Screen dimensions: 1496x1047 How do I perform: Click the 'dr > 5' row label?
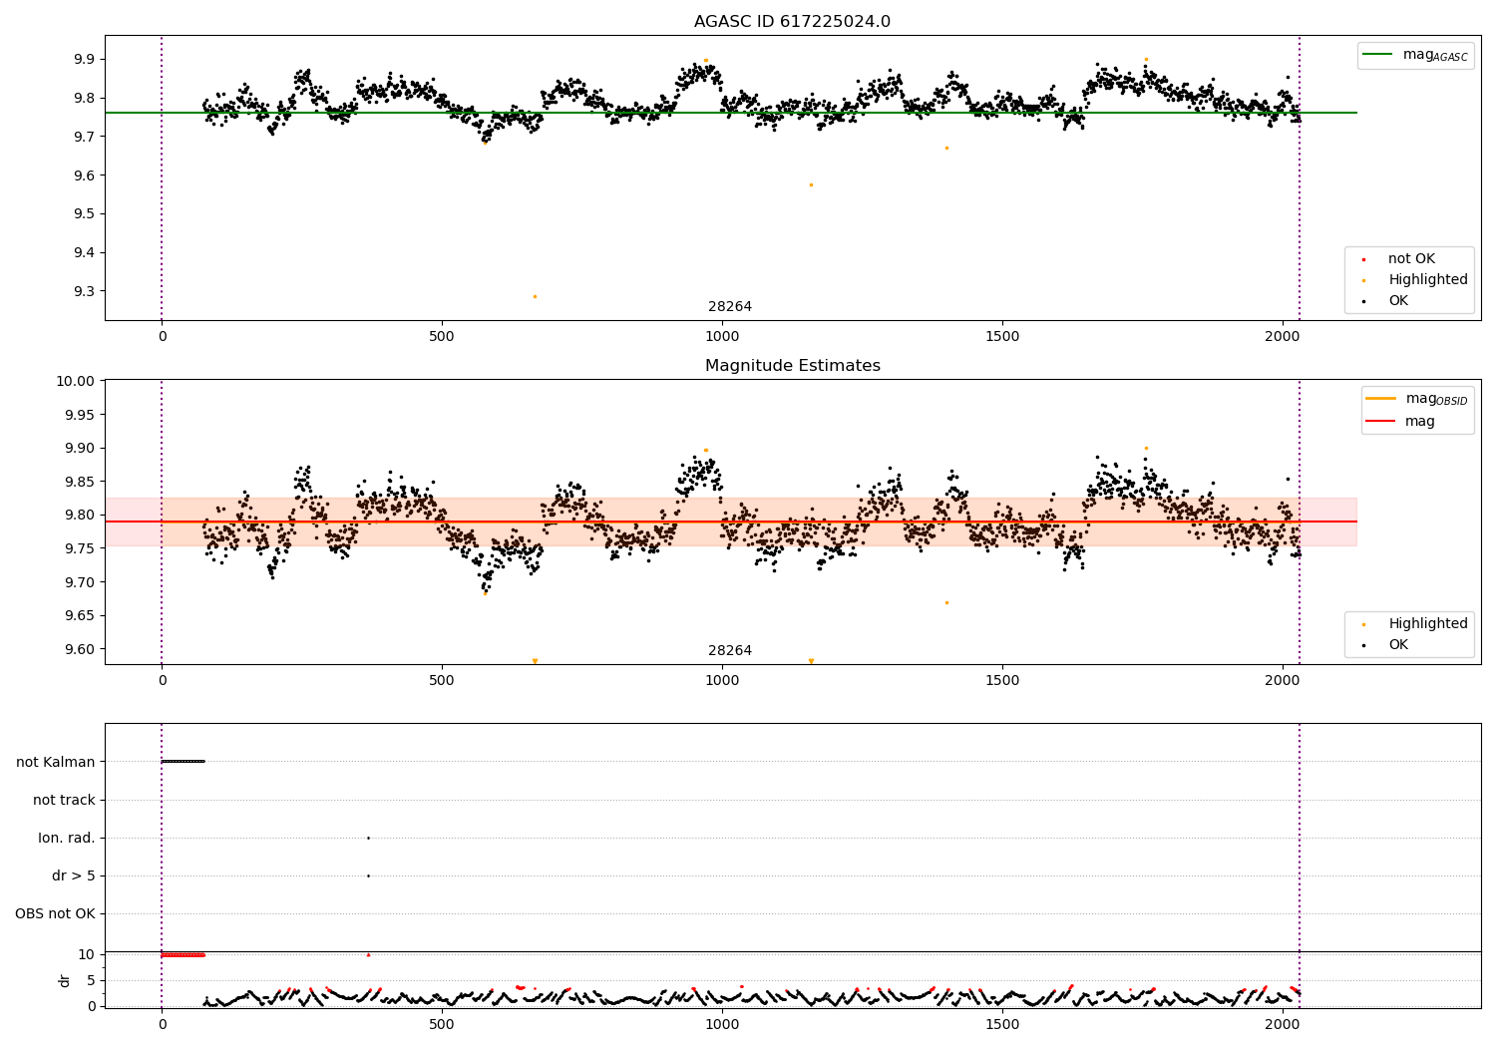(74, 875)
